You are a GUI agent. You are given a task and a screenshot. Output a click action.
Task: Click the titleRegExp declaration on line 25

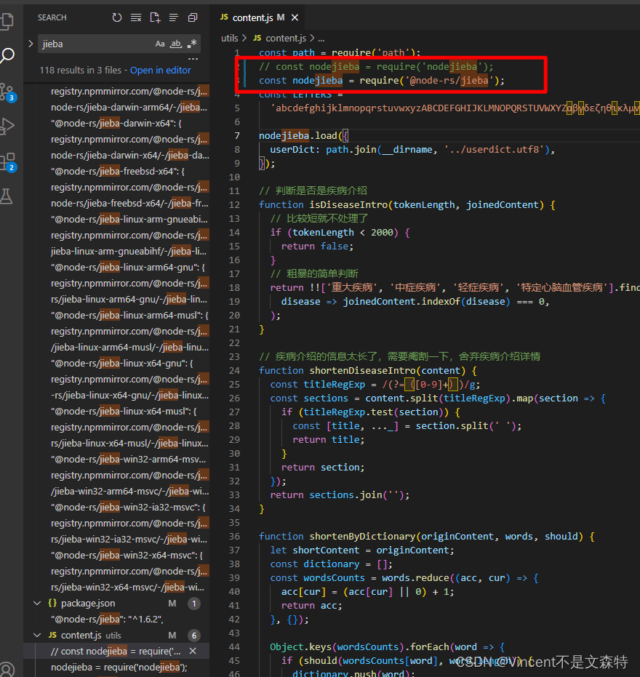[x=335, y=384]
